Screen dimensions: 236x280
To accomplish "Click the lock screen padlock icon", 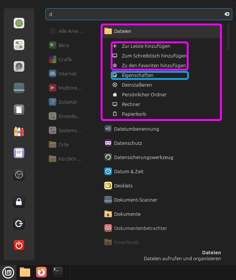I will 19,202.
